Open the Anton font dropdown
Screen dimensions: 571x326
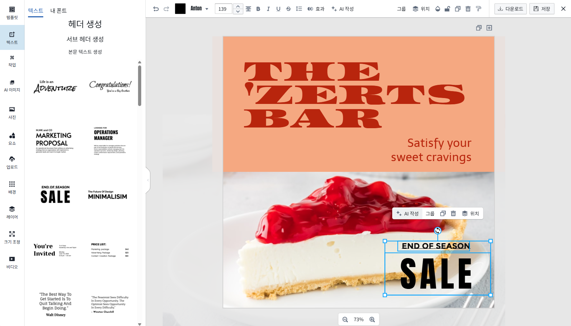point(199,9)
